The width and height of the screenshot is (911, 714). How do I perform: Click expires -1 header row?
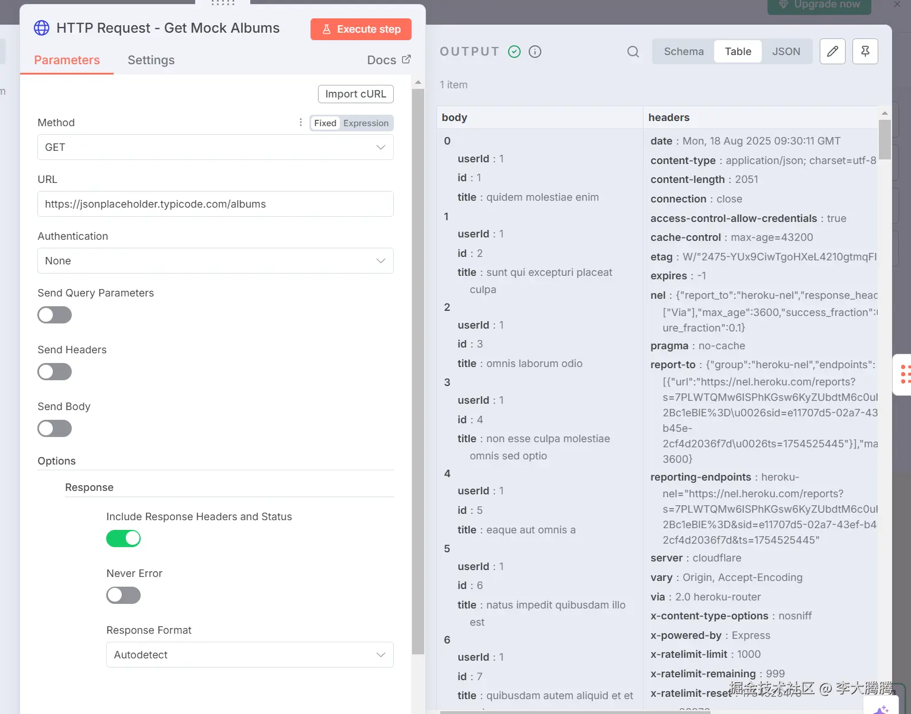point(679,276)
